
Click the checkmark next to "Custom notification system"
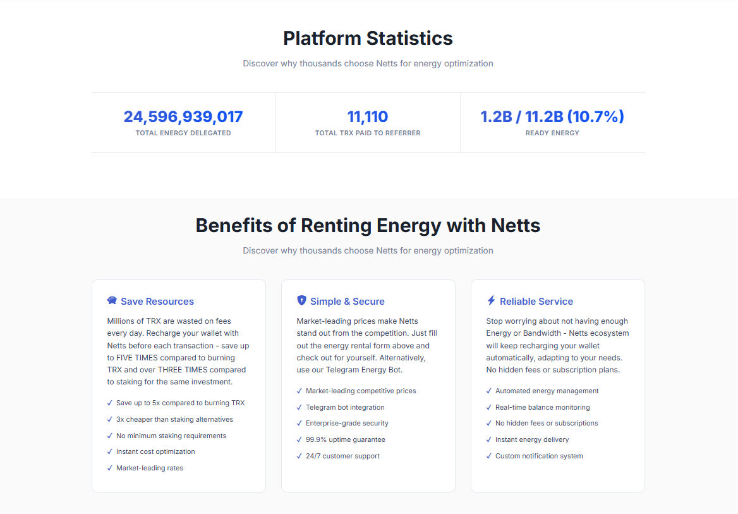[488, 456]
